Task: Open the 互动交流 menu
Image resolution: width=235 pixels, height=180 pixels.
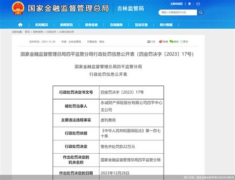Action: tap(141, 25)
